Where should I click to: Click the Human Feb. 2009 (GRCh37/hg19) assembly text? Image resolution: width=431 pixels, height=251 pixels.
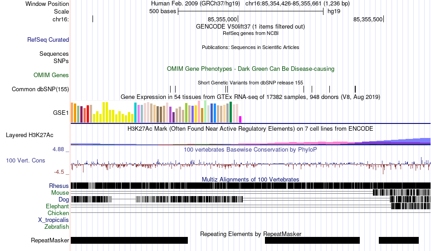(196, 4)
